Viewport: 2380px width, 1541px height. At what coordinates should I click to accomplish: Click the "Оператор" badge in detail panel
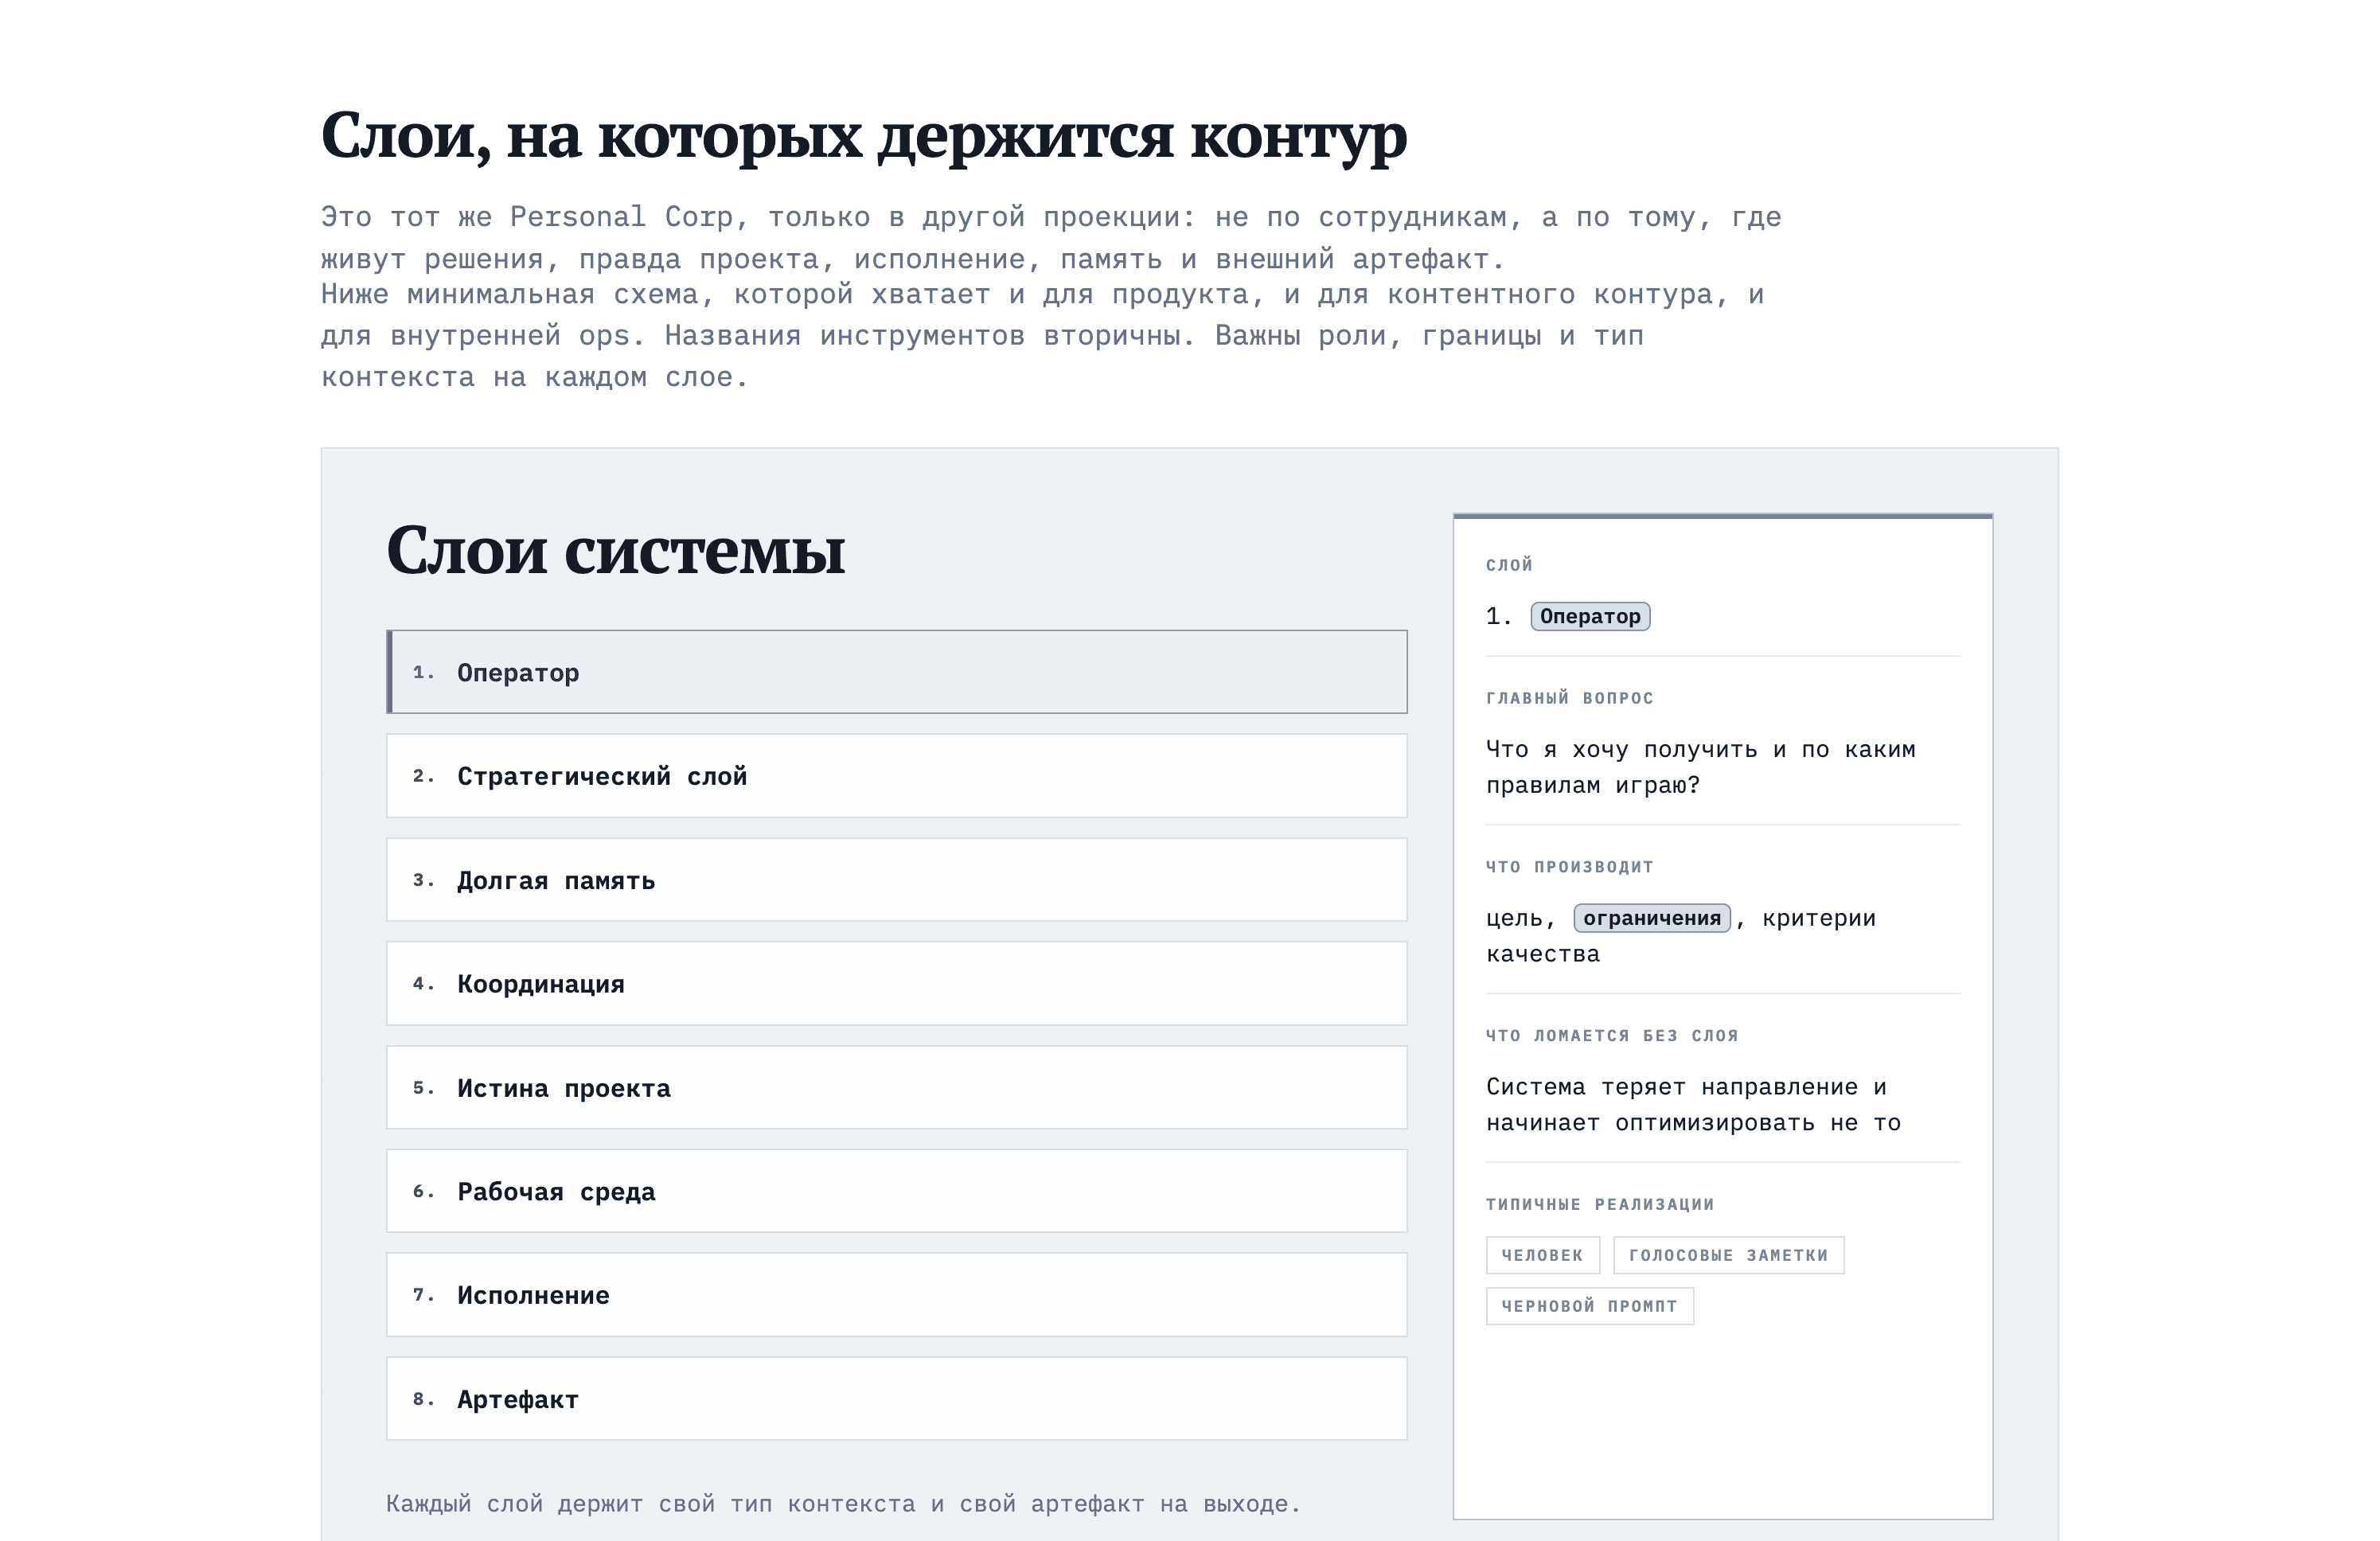pyautogui.click(x=1590, y=616)
